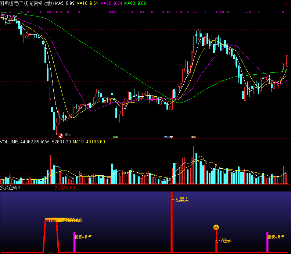Click the MA20: 9.34 indicator label
291x254 pixels.
(x=111, y=3)
